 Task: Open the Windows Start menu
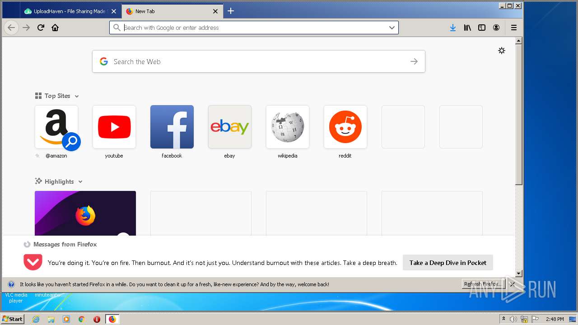click(x=12, y=319)
